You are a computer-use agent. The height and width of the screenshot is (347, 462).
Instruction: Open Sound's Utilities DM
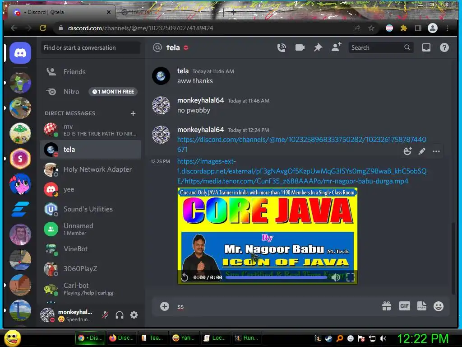point(91,209)
